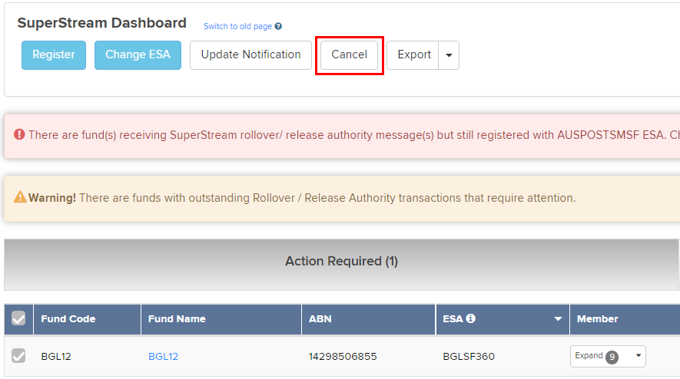Click the red error exclamation icon
680x379 pixels.
pyautogui.click(x=20, y=135)
